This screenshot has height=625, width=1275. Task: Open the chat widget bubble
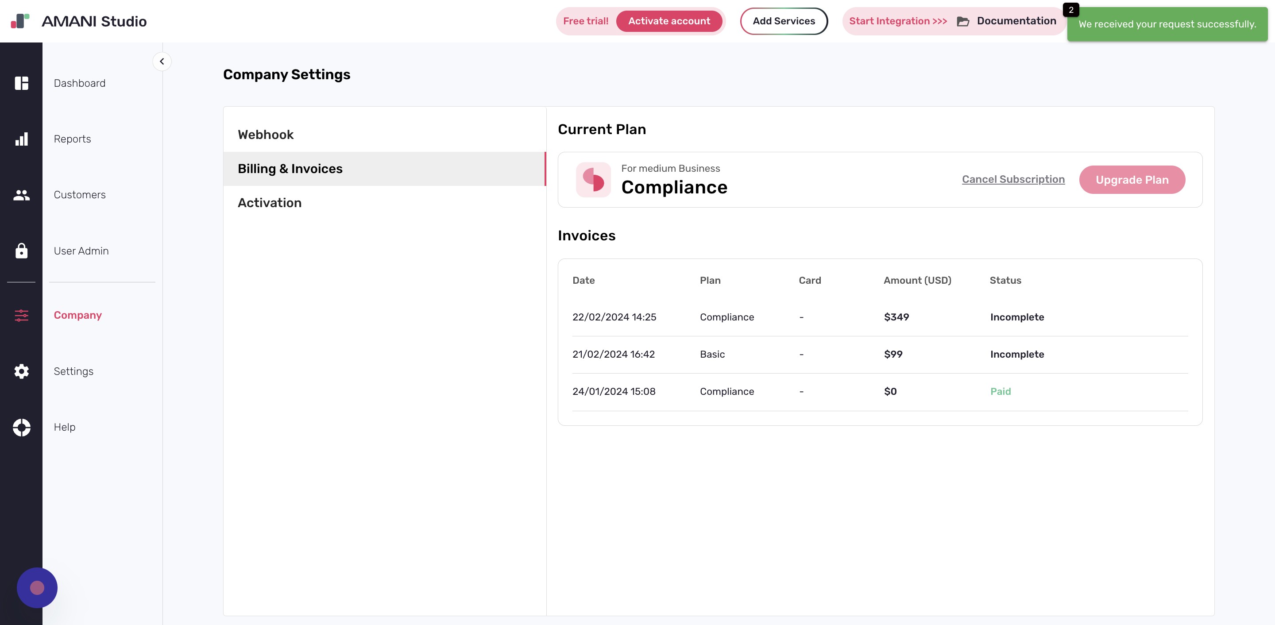pyautogui.click(x=37, y=587)
